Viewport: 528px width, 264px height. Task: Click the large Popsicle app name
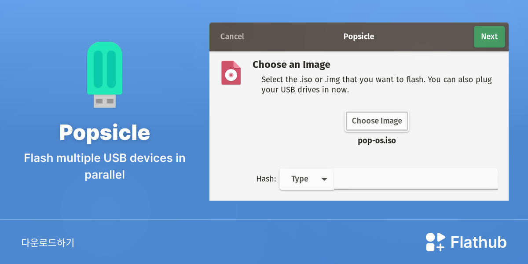(x=105, y=132)
